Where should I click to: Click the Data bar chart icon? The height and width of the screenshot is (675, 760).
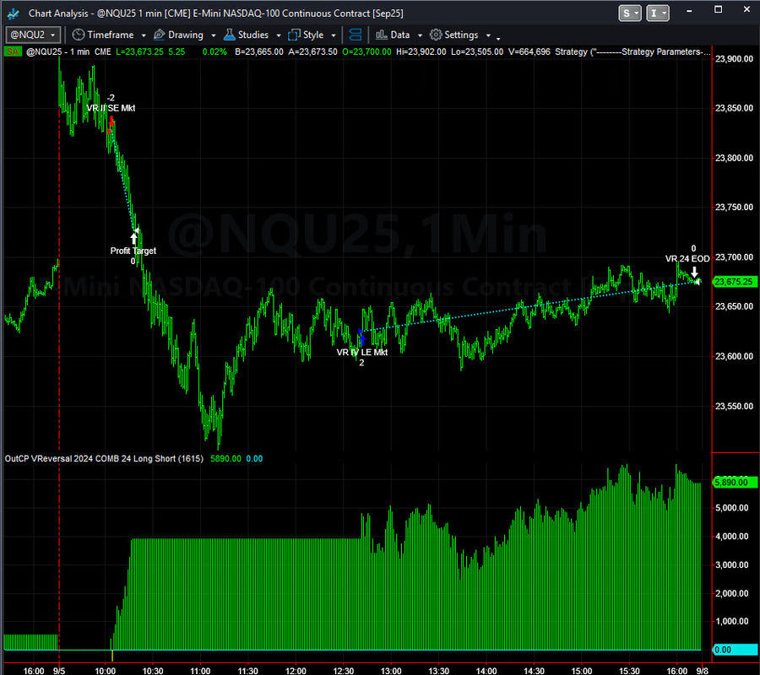point(382,35)
